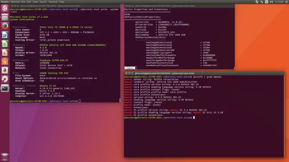Screen dimensions: 289x162
Task: Click 'OpenGL vendor string: NVIDIA Corporation' line
Action: click(x=151, y=79)
